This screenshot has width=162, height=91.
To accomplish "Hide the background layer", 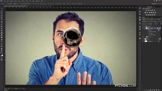I will pos(143,41).
